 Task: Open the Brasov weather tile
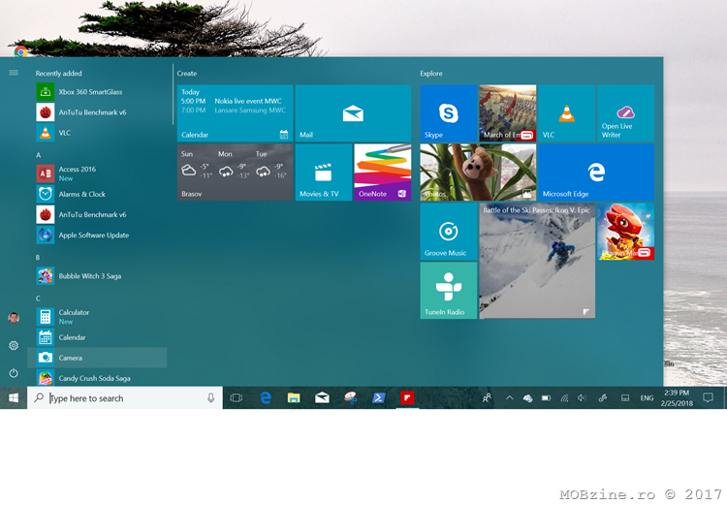point(235,173)
